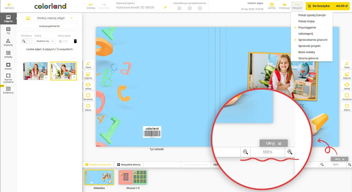Open the Dodane na... sort dropdown
This screenshot has width=352, height=192.
click(x=45, y=41)
